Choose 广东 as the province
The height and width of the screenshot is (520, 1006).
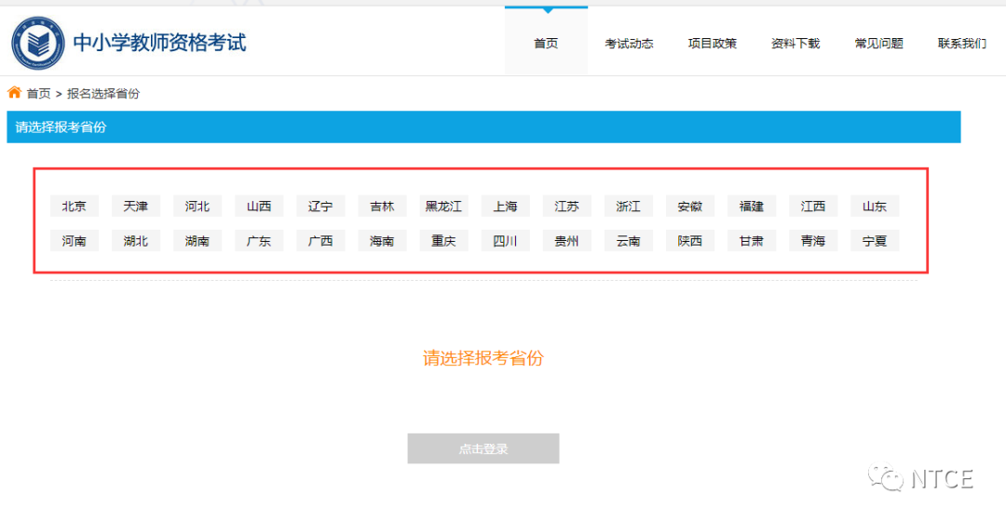click(259, 241)
